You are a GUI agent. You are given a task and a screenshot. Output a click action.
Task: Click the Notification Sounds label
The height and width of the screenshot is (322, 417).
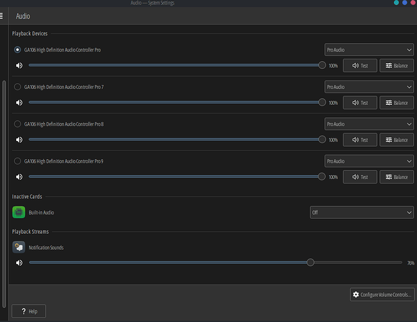(x=46, y=247)
